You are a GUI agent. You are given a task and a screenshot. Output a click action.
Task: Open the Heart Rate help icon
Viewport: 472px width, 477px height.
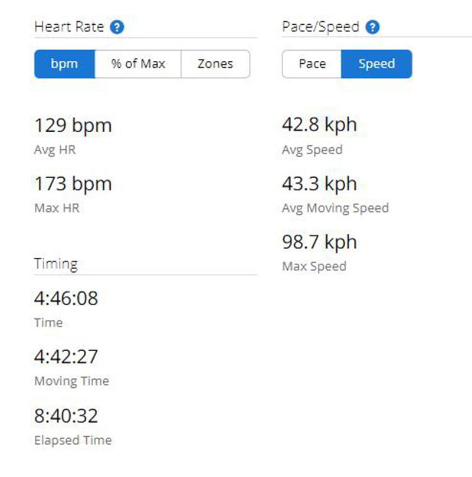117,27
